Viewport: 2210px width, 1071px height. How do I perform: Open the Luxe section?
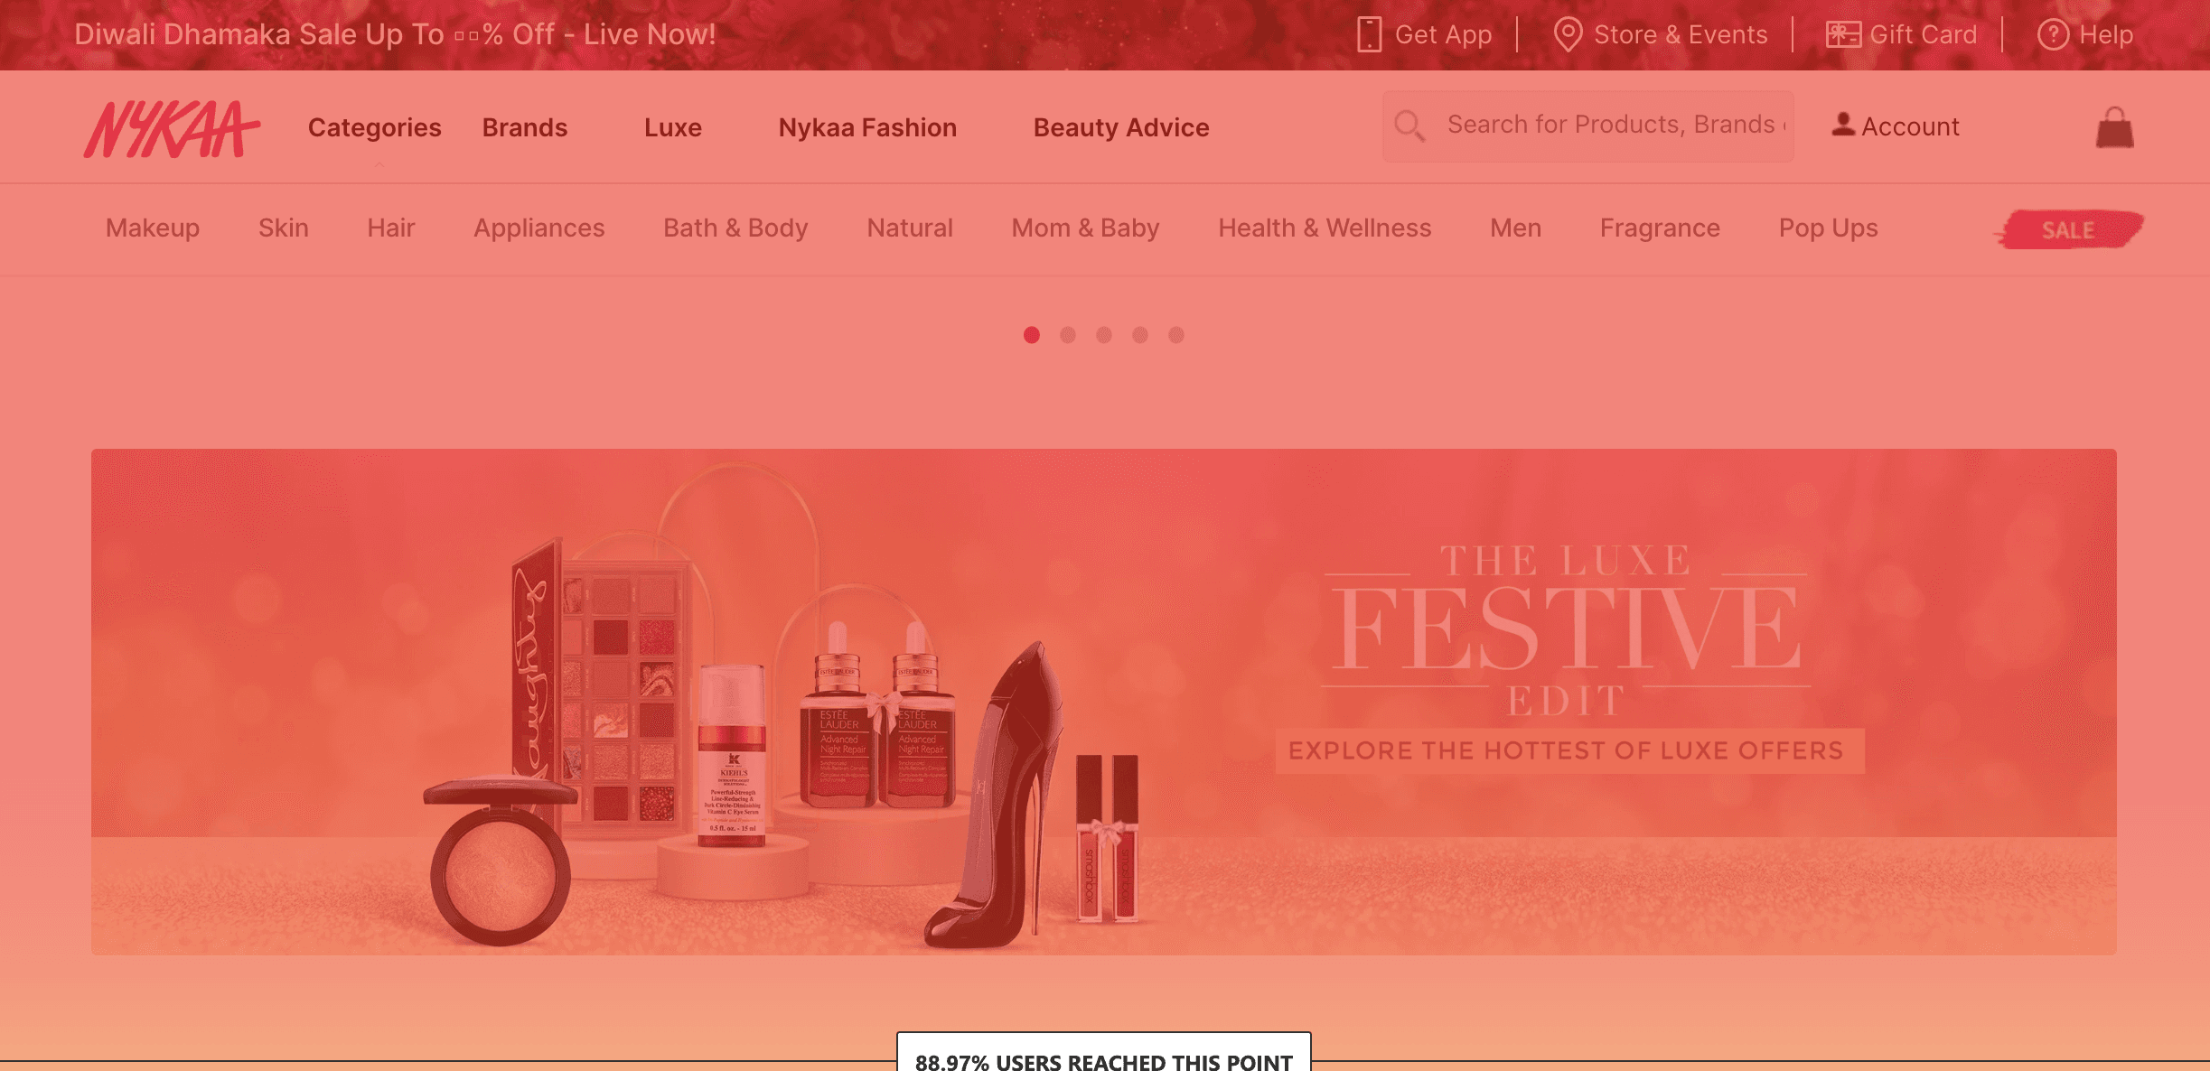[x=673, y=127]
